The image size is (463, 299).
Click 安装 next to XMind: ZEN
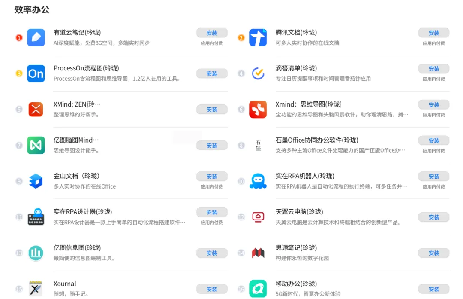click(212, 110)
